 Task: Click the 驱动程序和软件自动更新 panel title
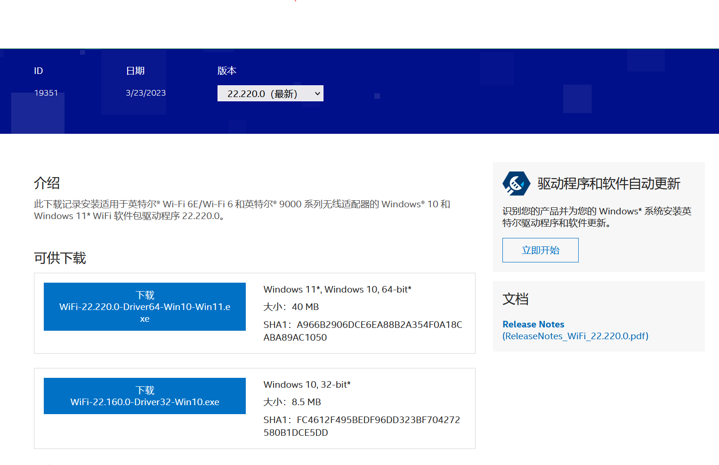click(608, 184)
